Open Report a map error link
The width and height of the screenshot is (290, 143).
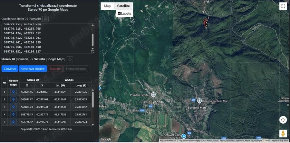pos(280,141)
